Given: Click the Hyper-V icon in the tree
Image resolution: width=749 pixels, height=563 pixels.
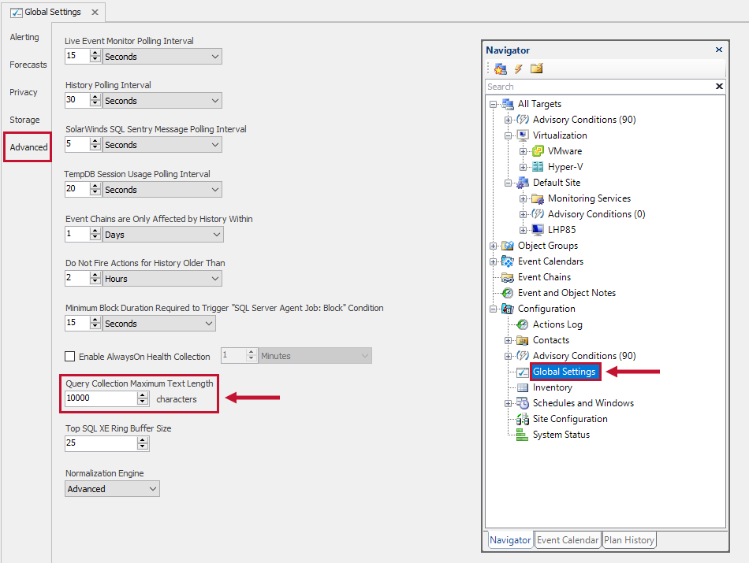Looking at the screenshot, I should pyautogui.click(x=537, y=166).
